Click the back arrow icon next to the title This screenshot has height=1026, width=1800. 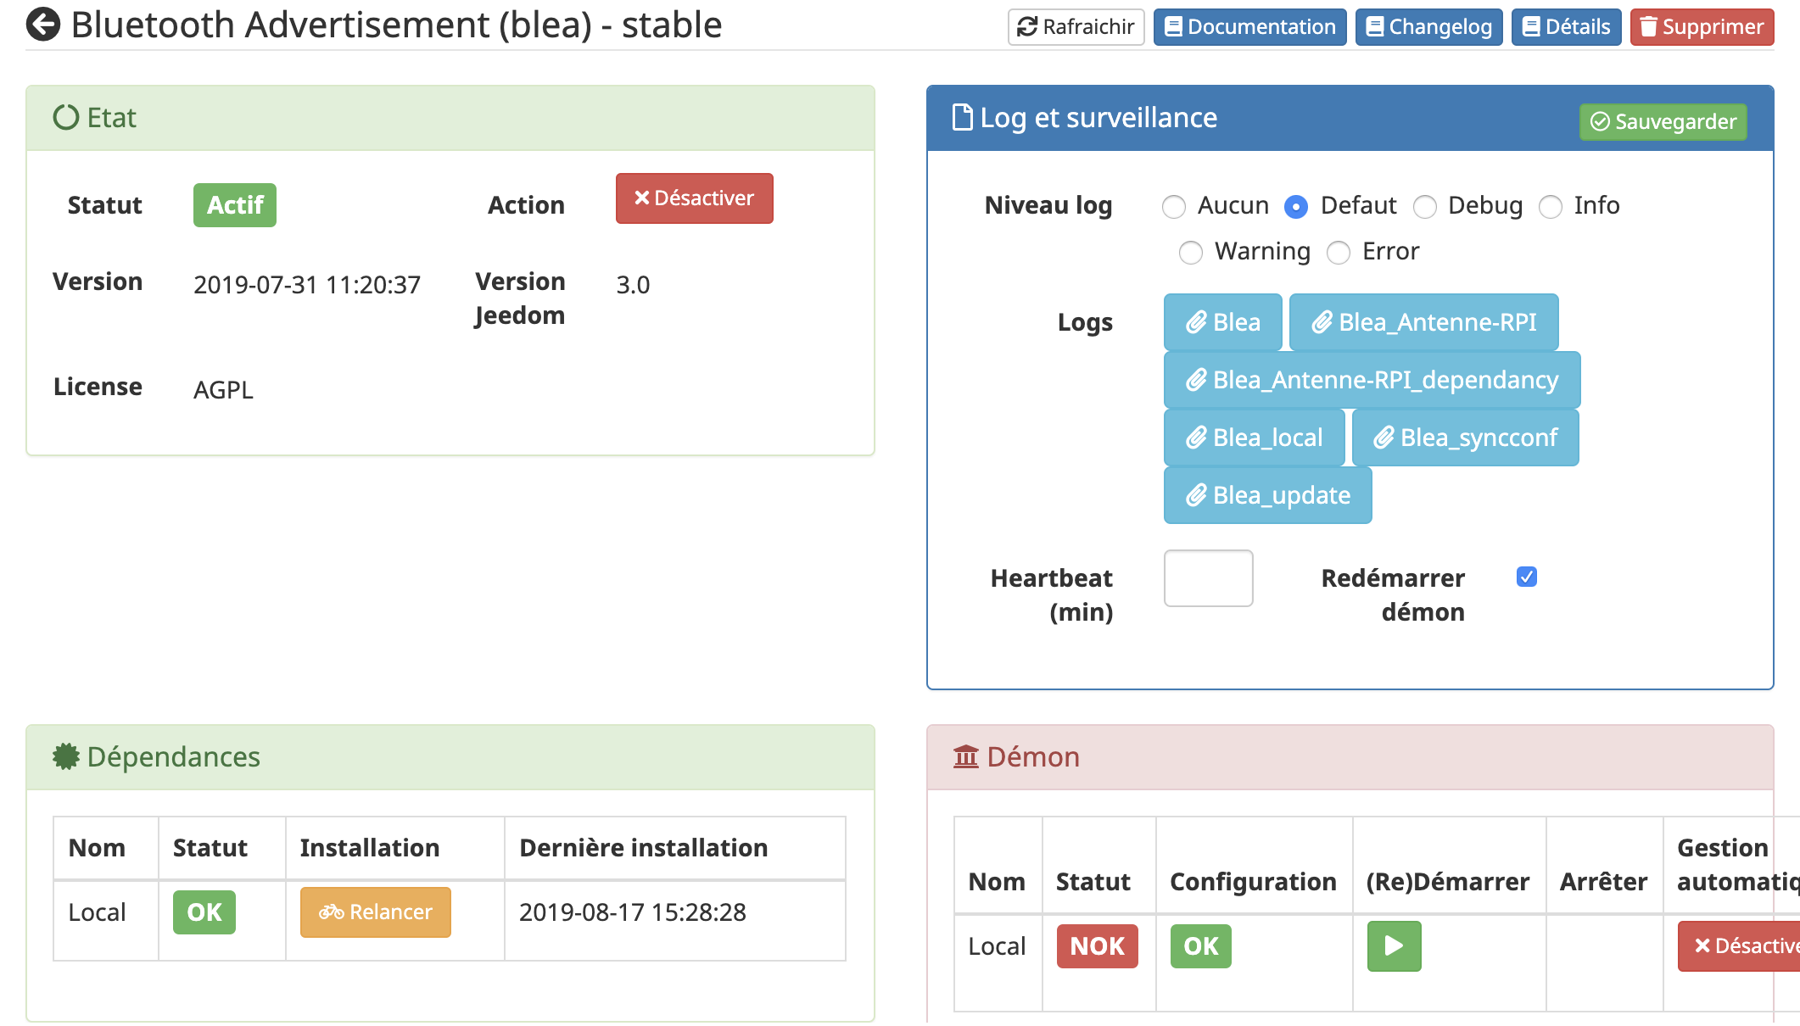point(43,25)
